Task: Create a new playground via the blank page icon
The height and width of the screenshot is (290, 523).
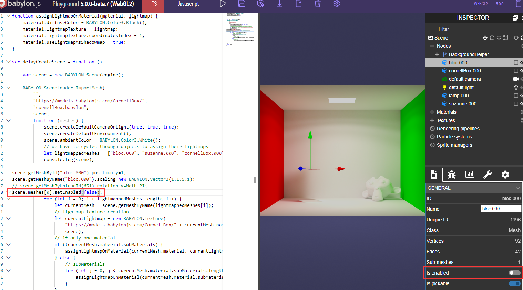Action: [298, 3]
